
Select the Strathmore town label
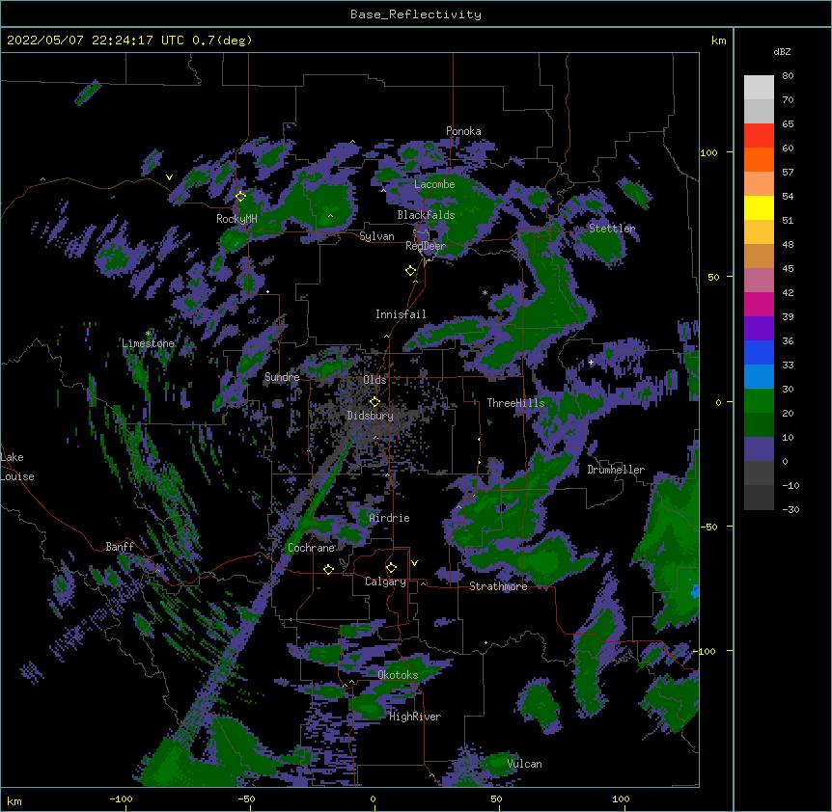(498, 586)
